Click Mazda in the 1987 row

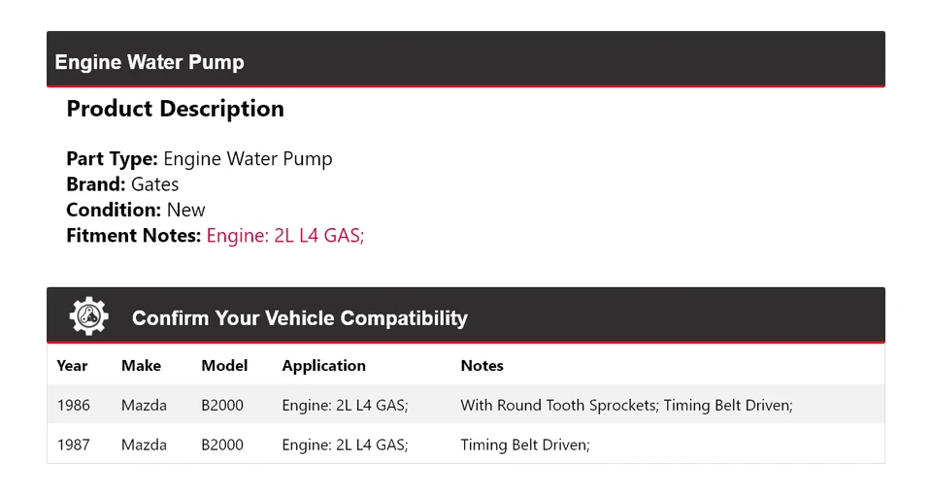coord(144,445)
